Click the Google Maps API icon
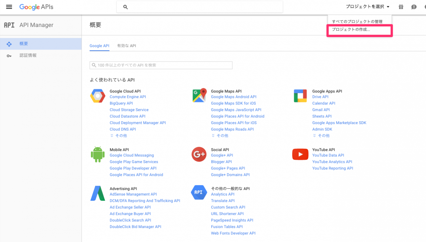 [x=199, y=96]
